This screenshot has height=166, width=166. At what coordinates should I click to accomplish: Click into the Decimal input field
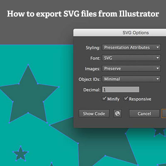[x=121, y=90]
